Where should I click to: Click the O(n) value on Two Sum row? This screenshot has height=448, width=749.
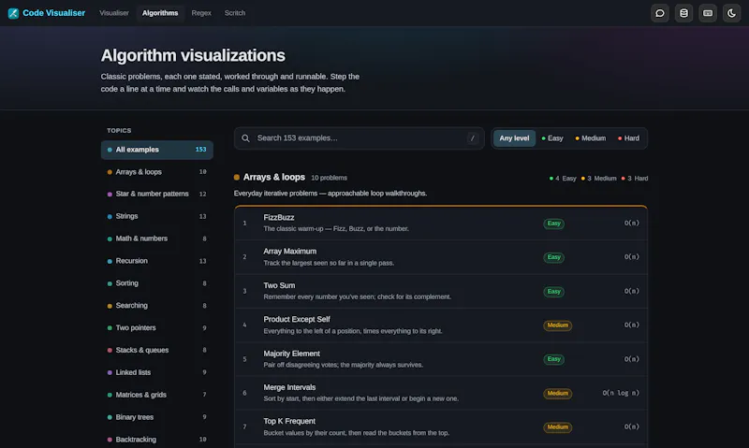(x=631, y=291)
